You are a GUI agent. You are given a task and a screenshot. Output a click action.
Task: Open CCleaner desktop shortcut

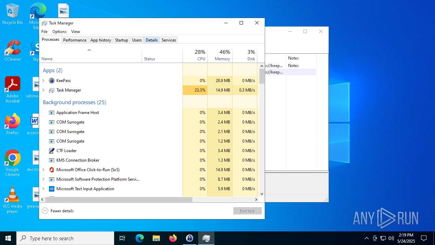click(13, 51)
